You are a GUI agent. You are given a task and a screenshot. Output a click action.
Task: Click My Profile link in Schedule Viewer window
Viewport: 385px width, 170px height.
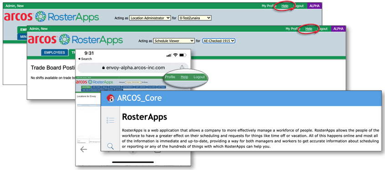click(x=293, y=29)
